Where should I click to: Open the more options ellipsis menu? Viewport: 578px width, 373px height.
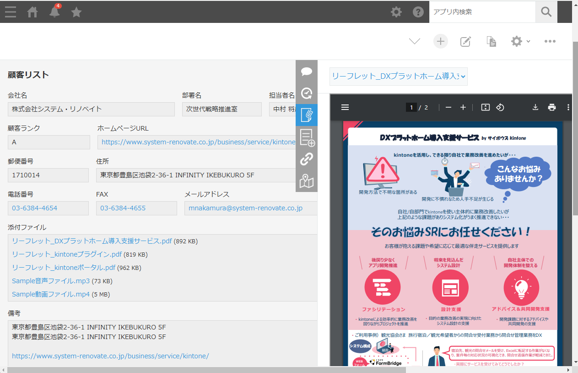[550, 41]
